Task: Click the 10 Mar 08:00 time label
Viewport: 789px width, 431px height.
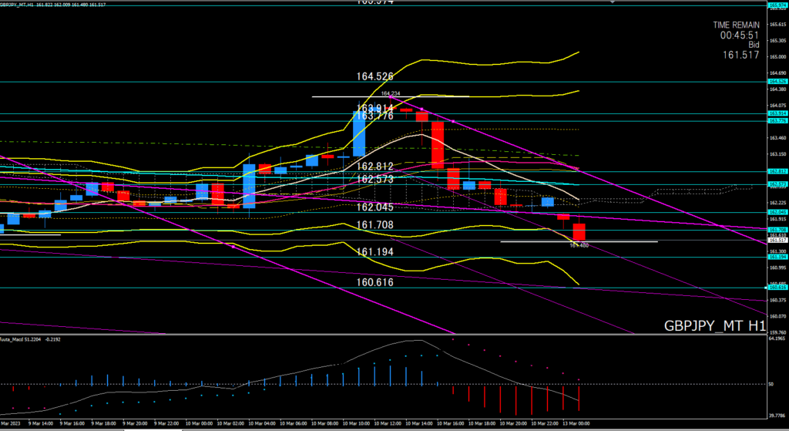Action: pyautogui.click(x=324, y=423)
